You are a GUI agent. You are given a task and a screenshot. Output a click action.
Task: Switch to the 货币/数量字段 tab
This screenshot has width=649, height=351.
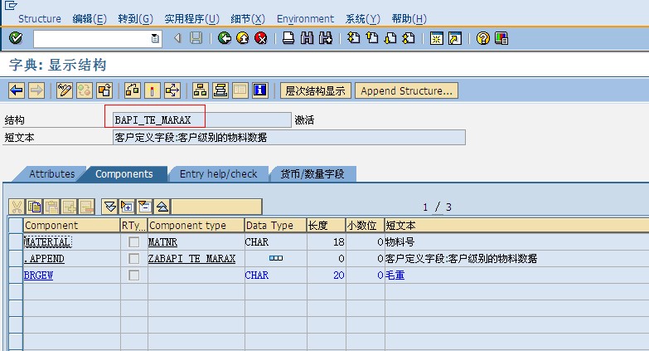pos(312,174)
